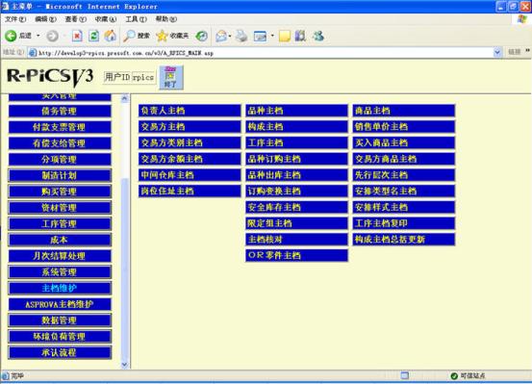
Task: Select 系统管理 in the sidebar
Action: tap(60, 272)
